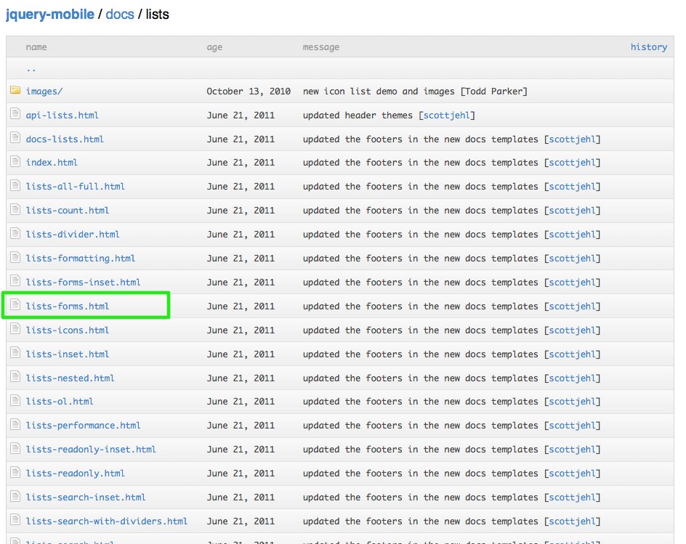Viewport: 686px width, 544px height.
Task: Open docs-lists.html
Action: tap(65, 139)
